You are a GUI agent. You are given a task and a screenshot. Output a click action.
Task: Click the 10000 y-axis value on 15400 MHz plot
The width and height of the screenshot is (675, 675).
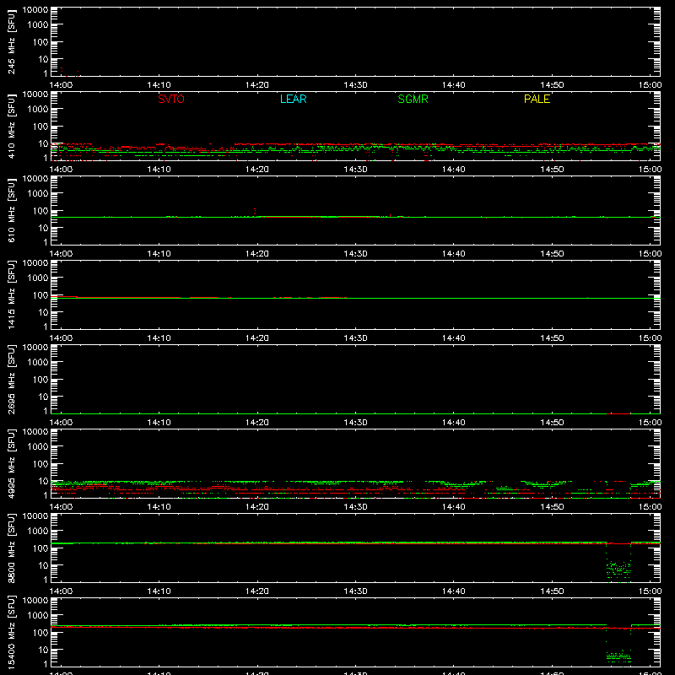click(x=35, y=601)
